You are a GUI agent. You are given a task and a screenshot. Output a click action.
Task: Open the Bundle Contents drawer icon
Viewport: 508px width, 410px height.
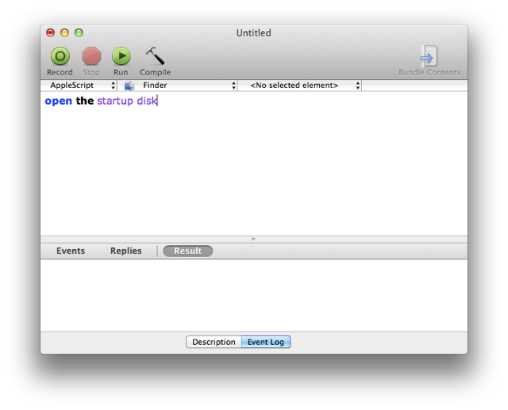429,56
